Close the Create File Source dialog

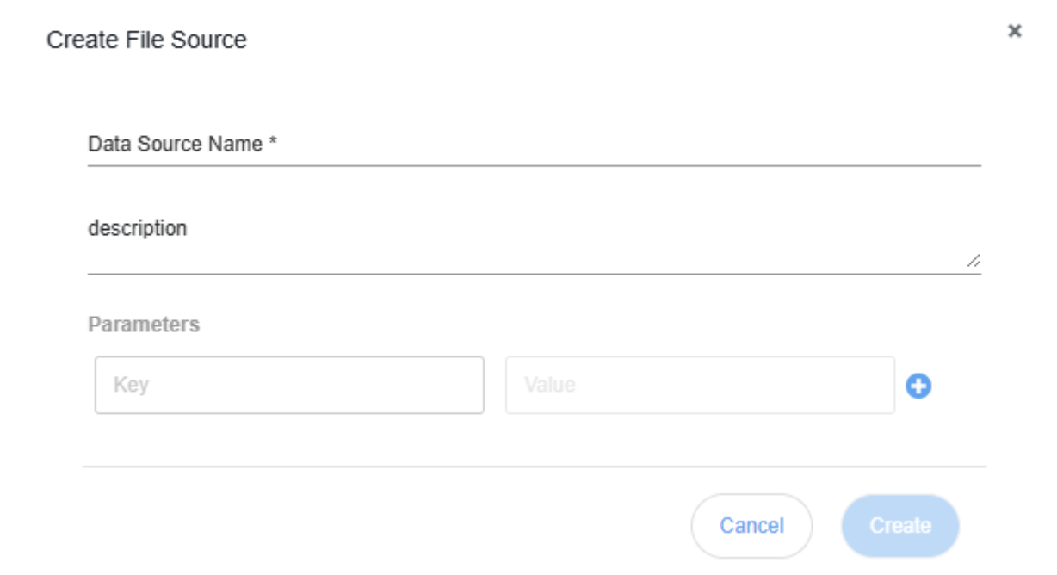coord(1015,31)
